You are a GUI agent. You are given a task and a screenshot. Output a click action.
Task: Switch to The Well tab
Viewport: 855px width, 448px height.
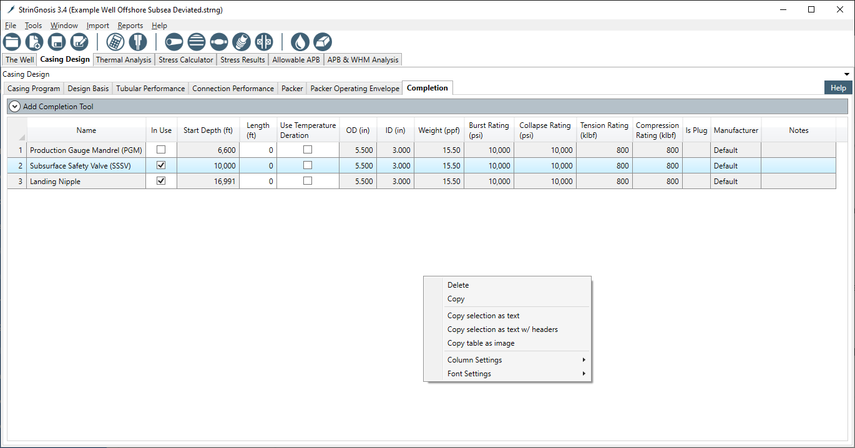tap(20, 60)
